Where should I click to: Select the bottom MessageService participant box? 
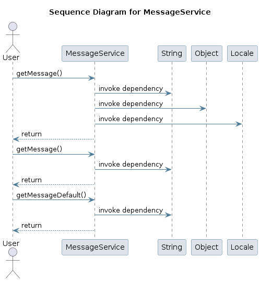(95, 247)
